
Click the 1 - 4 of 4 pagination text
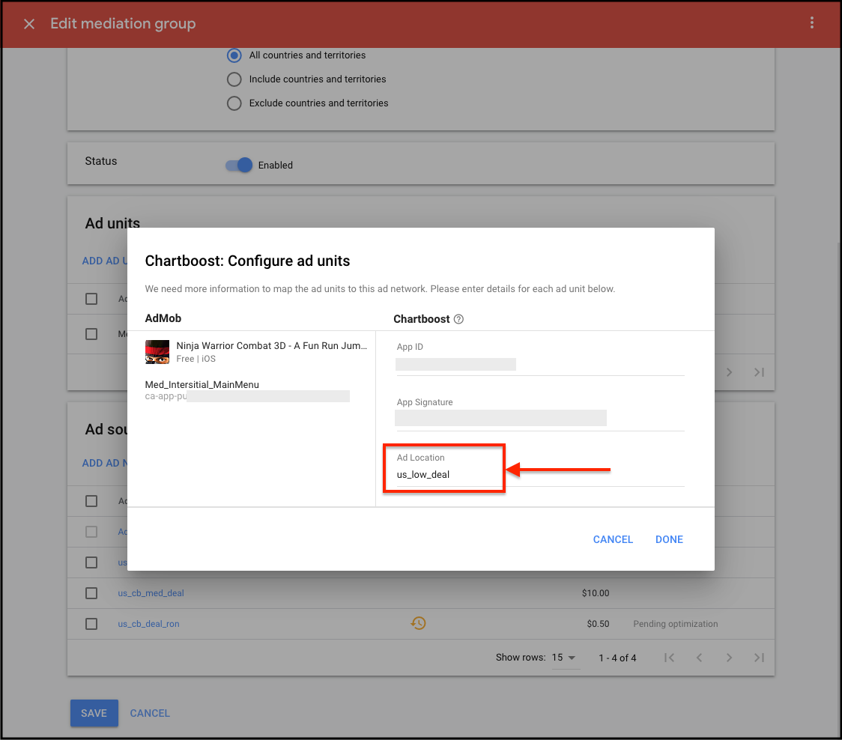pos(617,658)
